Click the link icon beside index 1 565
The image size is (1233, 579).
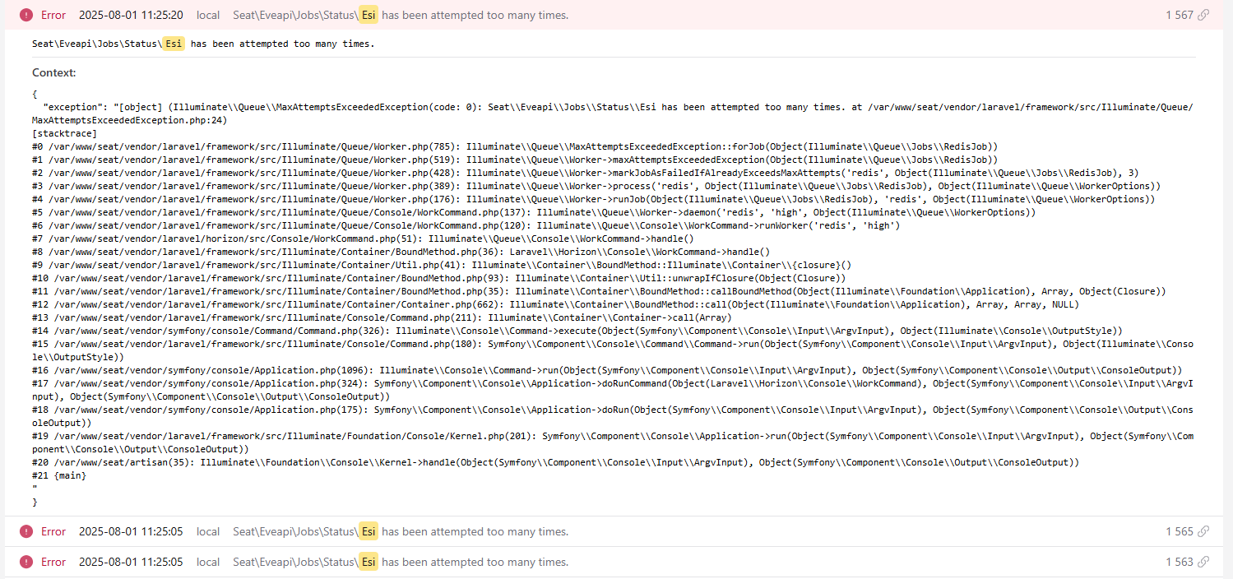click(x=1203, y=531)
